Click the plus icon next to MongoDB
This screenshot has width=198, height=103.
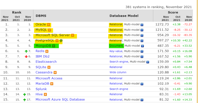(x=54, y=46)
